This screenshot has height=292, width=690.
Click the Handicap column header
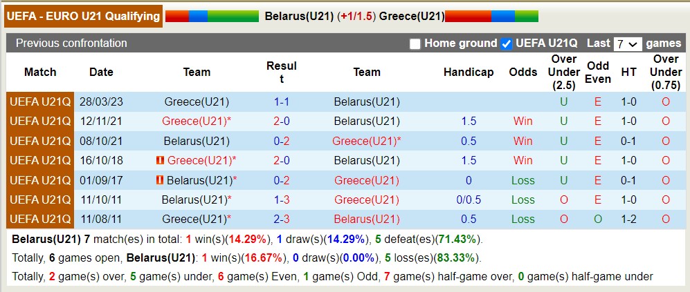coord(469,72)
